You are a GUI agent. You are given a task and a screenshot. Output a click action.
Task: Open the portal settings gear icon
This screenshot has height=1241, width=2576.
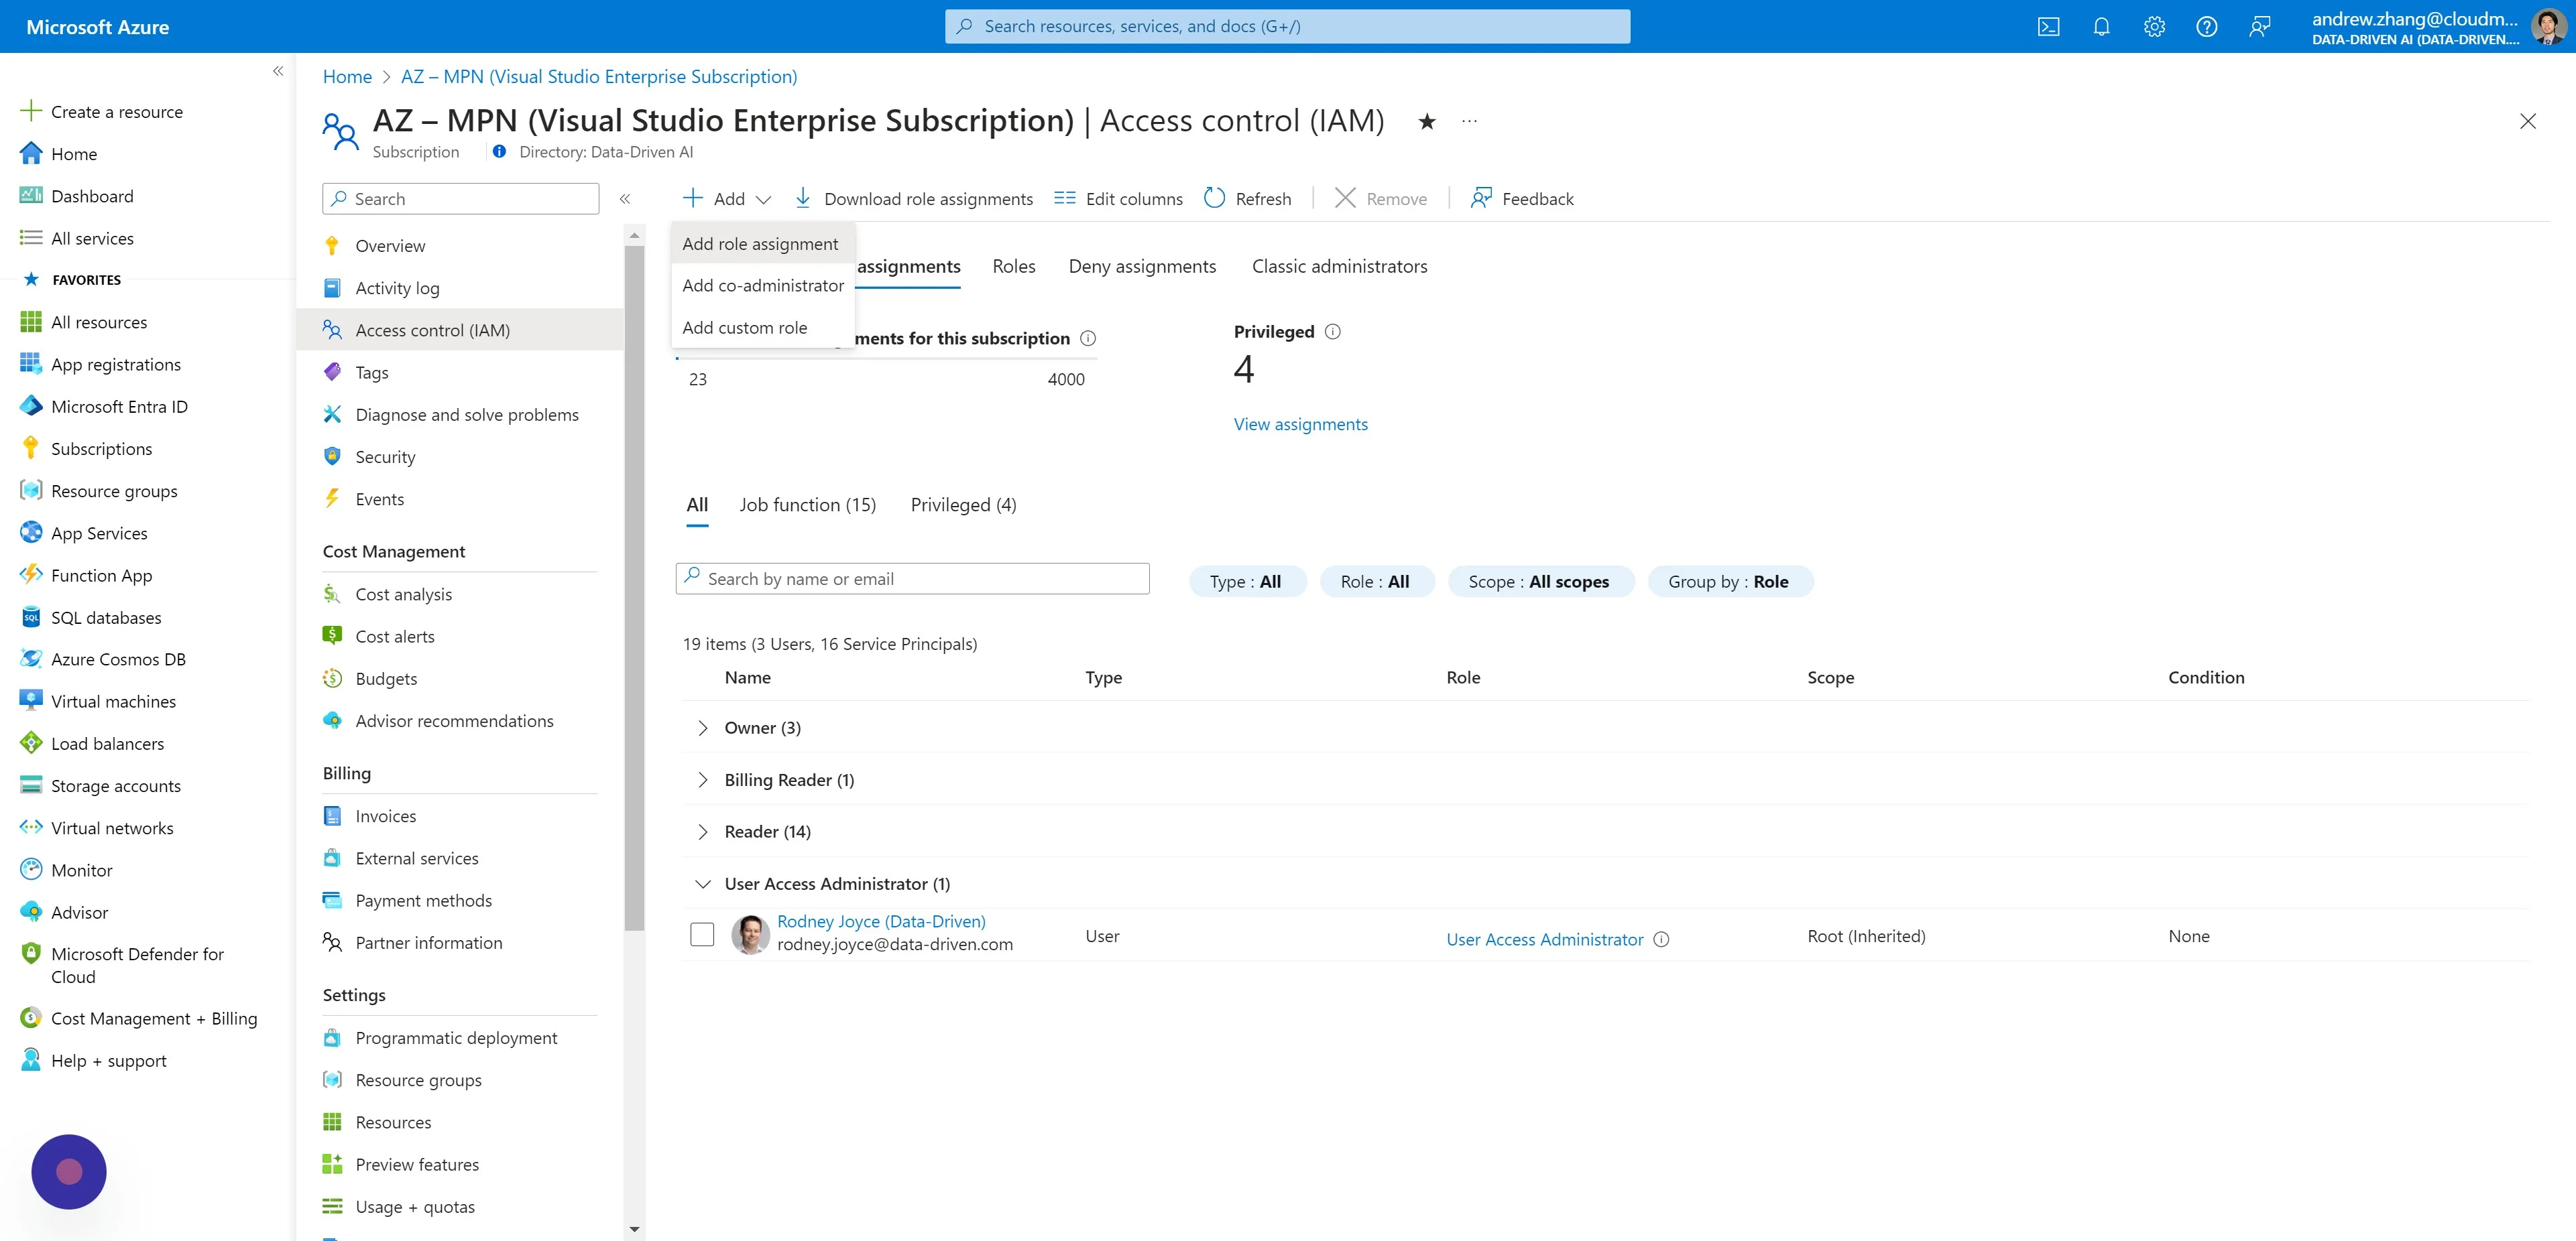tap(2154, 27)
